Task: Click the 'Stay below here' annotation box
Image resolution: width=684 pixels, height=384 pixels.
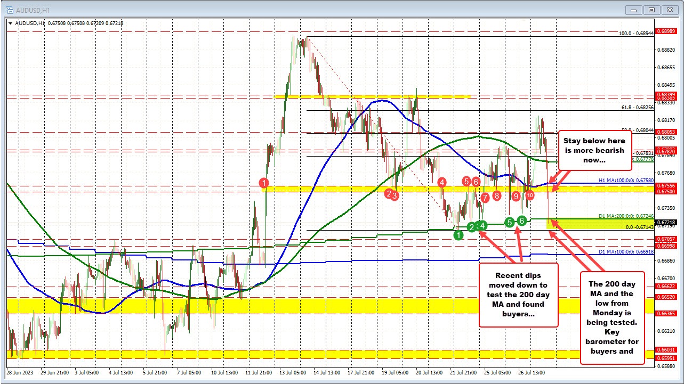Action: point(594,151)
